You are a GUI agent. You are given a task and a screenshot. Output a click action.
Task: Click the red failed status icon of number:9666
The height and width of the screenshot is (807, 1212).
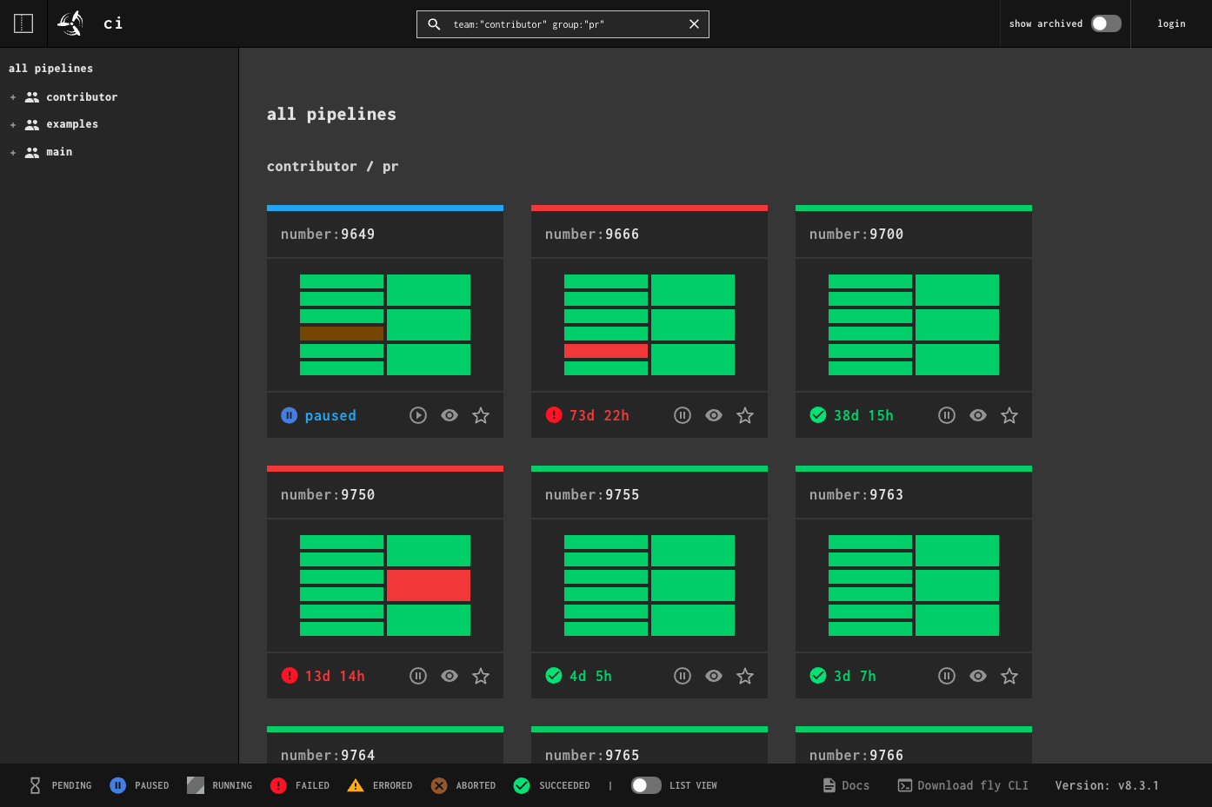point(554,415)
